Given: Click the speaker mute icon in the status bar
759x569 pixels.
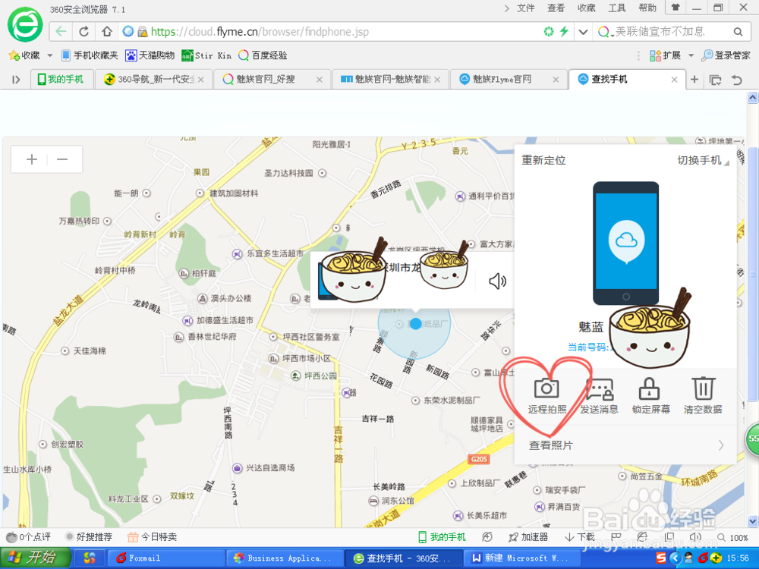Looking at the screenshot, I should (x=695, y=537).
